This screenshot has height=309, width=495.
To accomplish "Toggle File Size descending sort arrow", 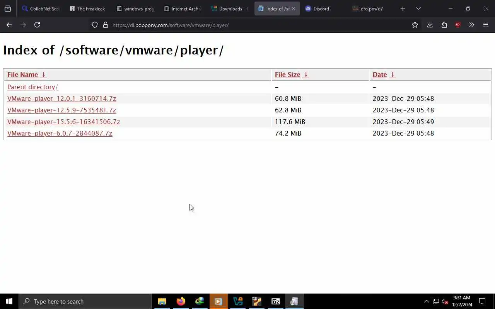I will point(306,75).
